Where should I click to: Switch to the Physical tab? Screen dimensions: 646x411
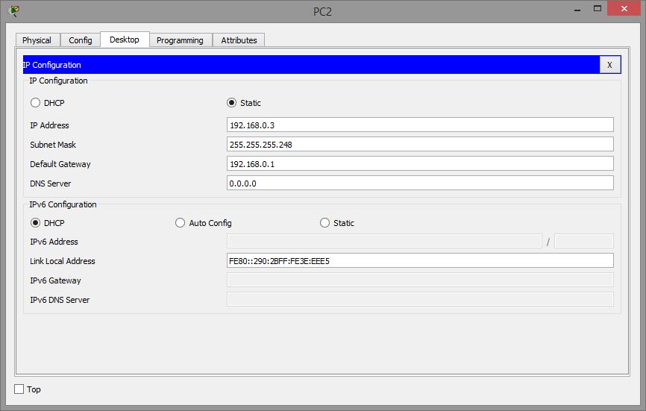[37, 40]
